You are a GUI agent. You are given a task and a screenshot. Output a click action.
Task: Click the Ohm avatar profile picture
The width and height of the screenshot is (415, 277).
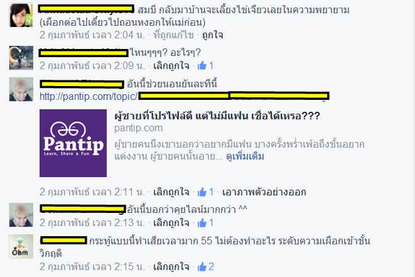[21, 246]
